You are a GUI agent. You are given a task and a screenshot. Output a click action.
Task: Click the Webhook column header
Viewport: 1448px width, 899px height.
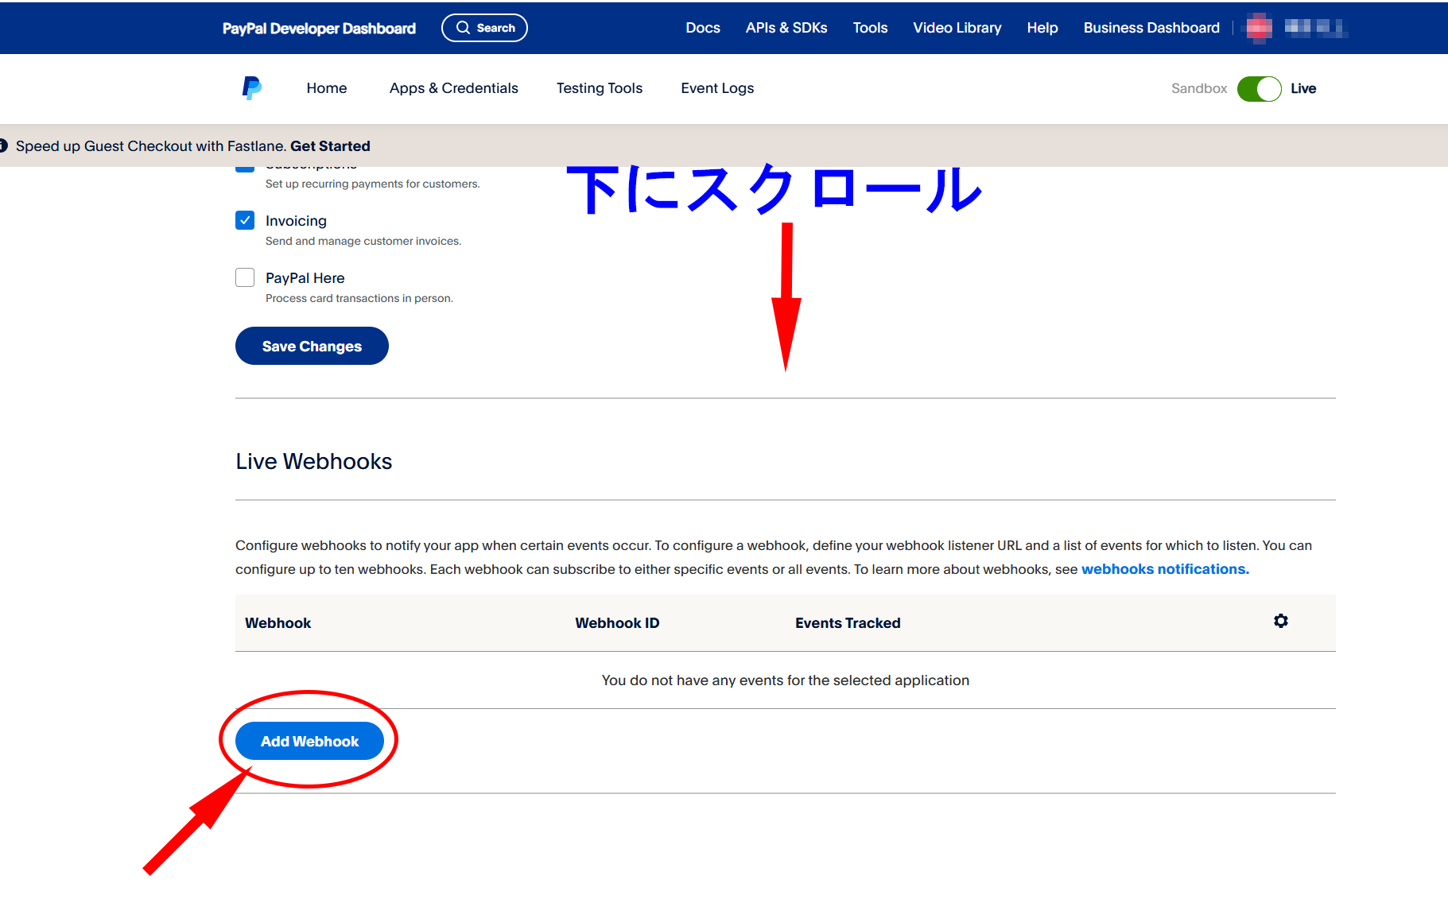(278, 623)
